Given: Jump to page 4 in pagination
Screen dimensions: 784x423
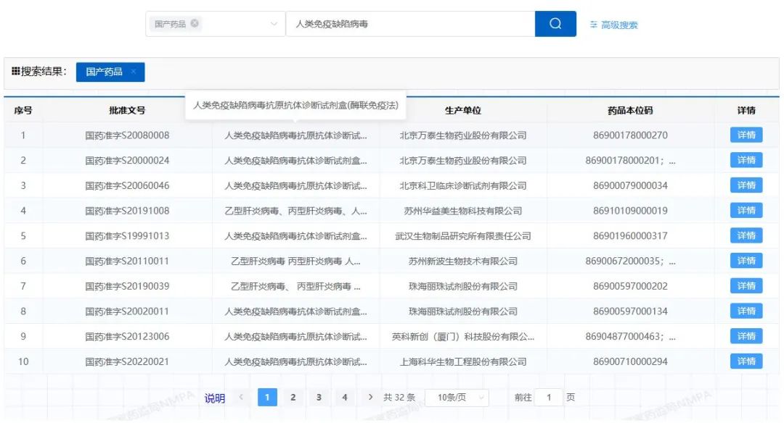Looking at the screenshot, I should pos(345,398).
